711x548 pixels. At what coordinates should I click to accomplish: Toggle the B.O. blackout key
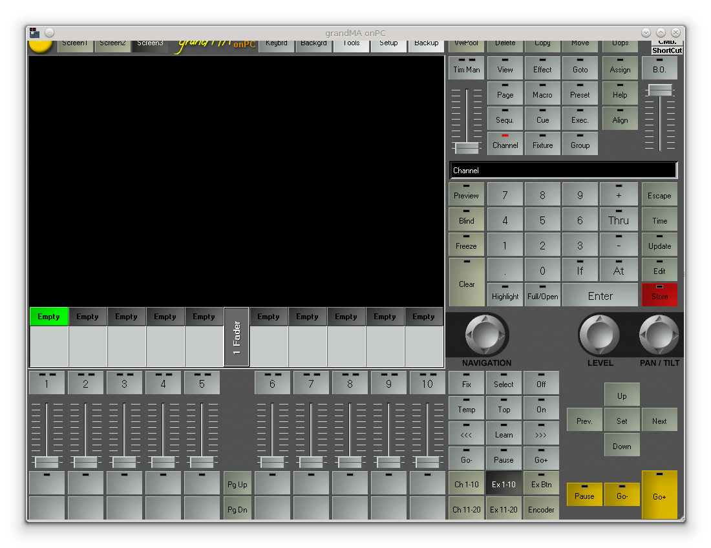[x=659, y=68]
